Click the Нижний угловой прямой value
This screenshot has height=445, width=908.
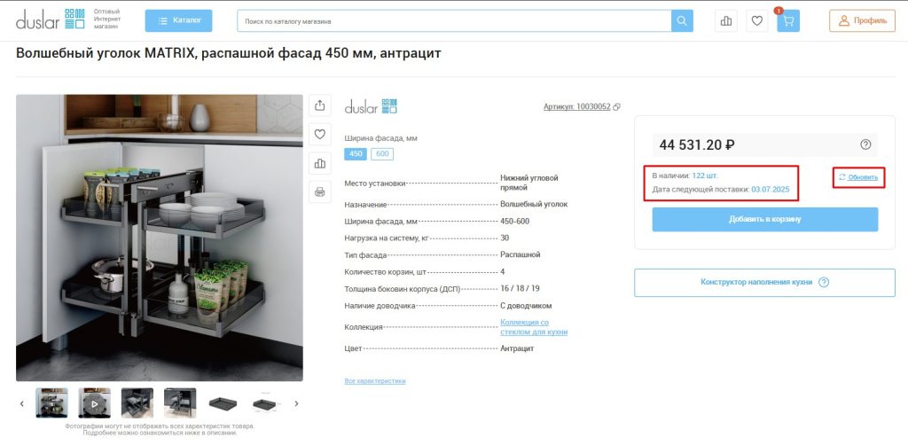tap(529, 183)
